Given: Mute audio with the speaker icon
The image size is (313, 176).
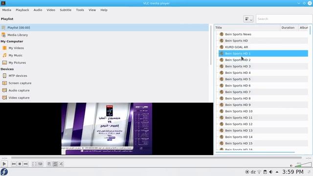Looking at the screenshot, I should [x=291, y=166].
